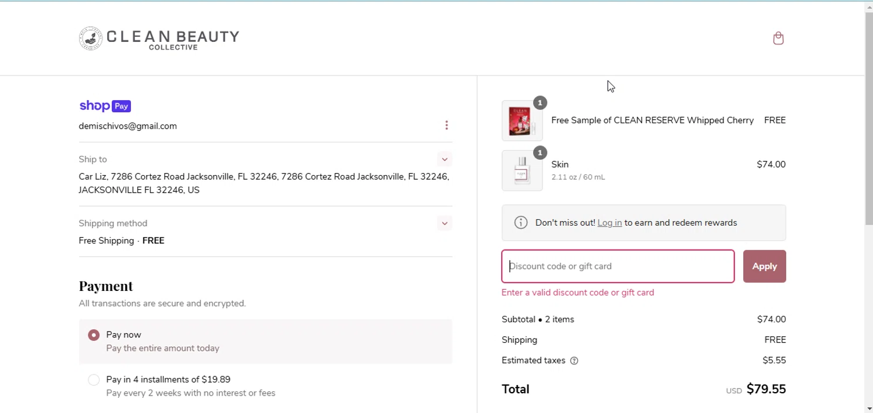Screen dimensions: 873x413
Task: Click the Skin product name
Action: coord(560,165)
